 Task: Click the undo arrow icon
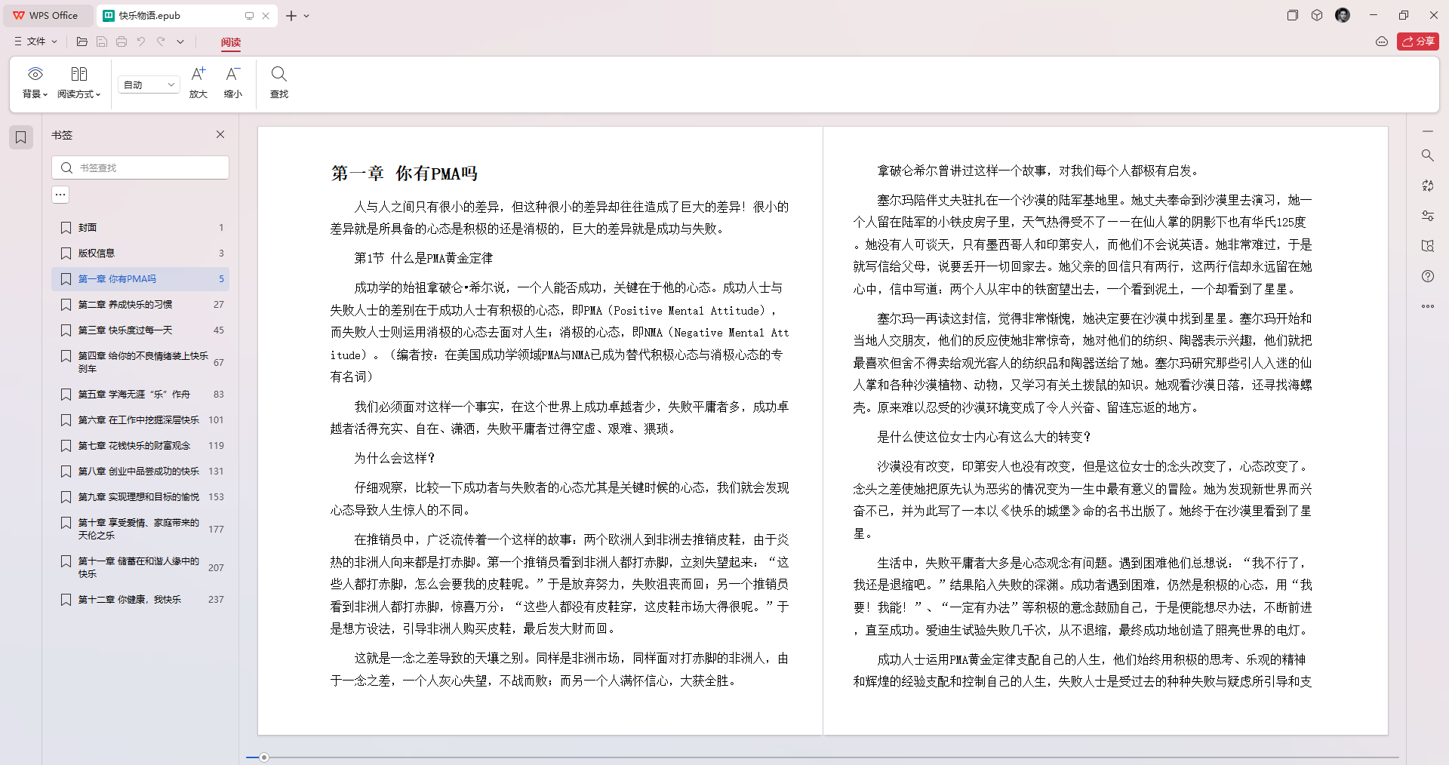pos(140,41)
